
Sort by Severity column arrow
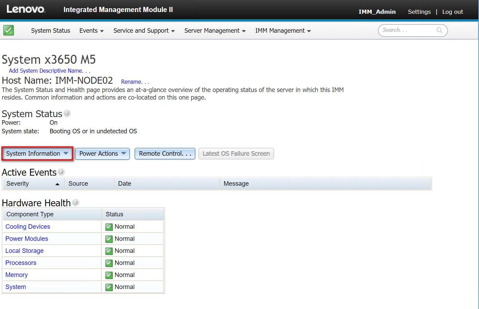pos(57,184)
